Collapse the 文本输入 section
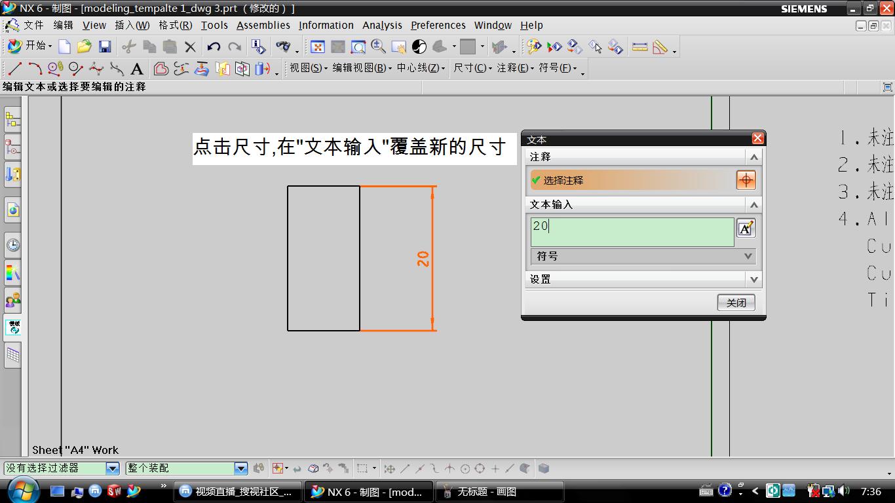This screenshot has width=895, height=503. (753, 205)
